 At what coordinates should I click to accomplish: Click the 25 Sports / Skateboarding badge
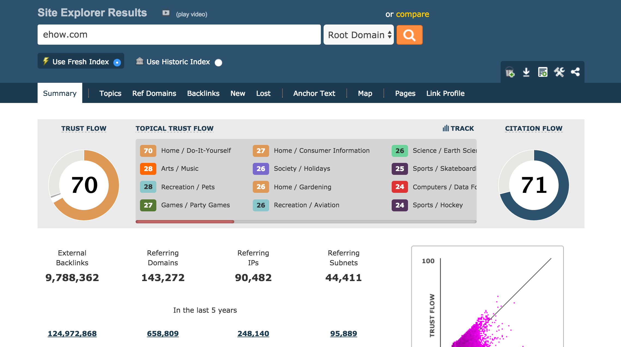(400, 169)
